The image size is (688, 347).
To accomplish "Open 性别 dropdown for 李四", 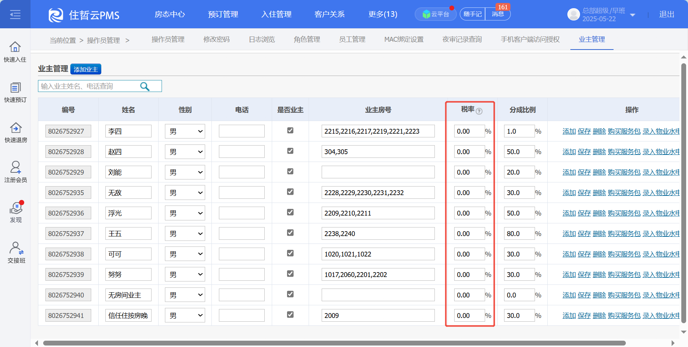I will [185, 131].
